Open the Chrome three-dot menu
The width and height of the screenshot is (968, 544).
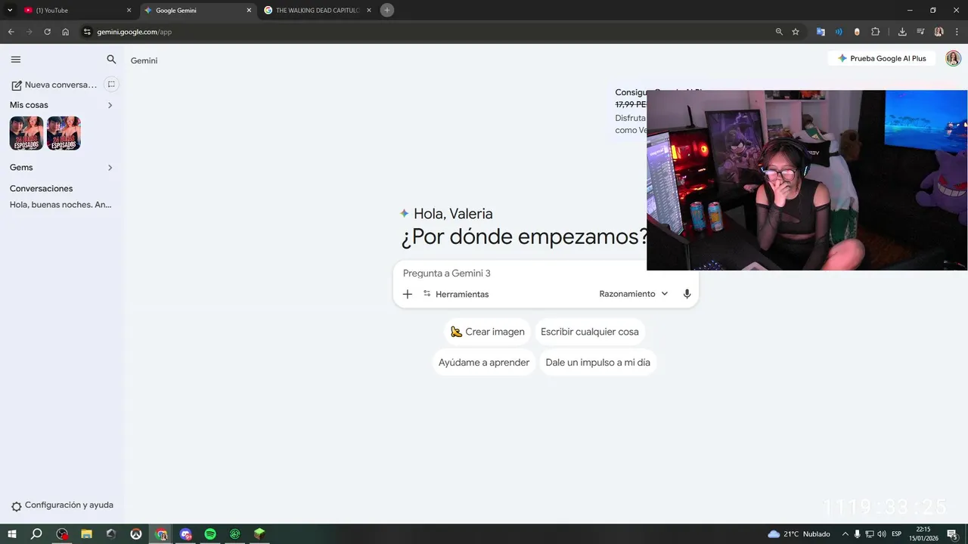[957, 32]
